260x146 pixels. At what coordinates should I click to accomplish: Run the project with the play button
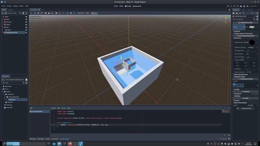pyautogui.click(x=228, y=6)
